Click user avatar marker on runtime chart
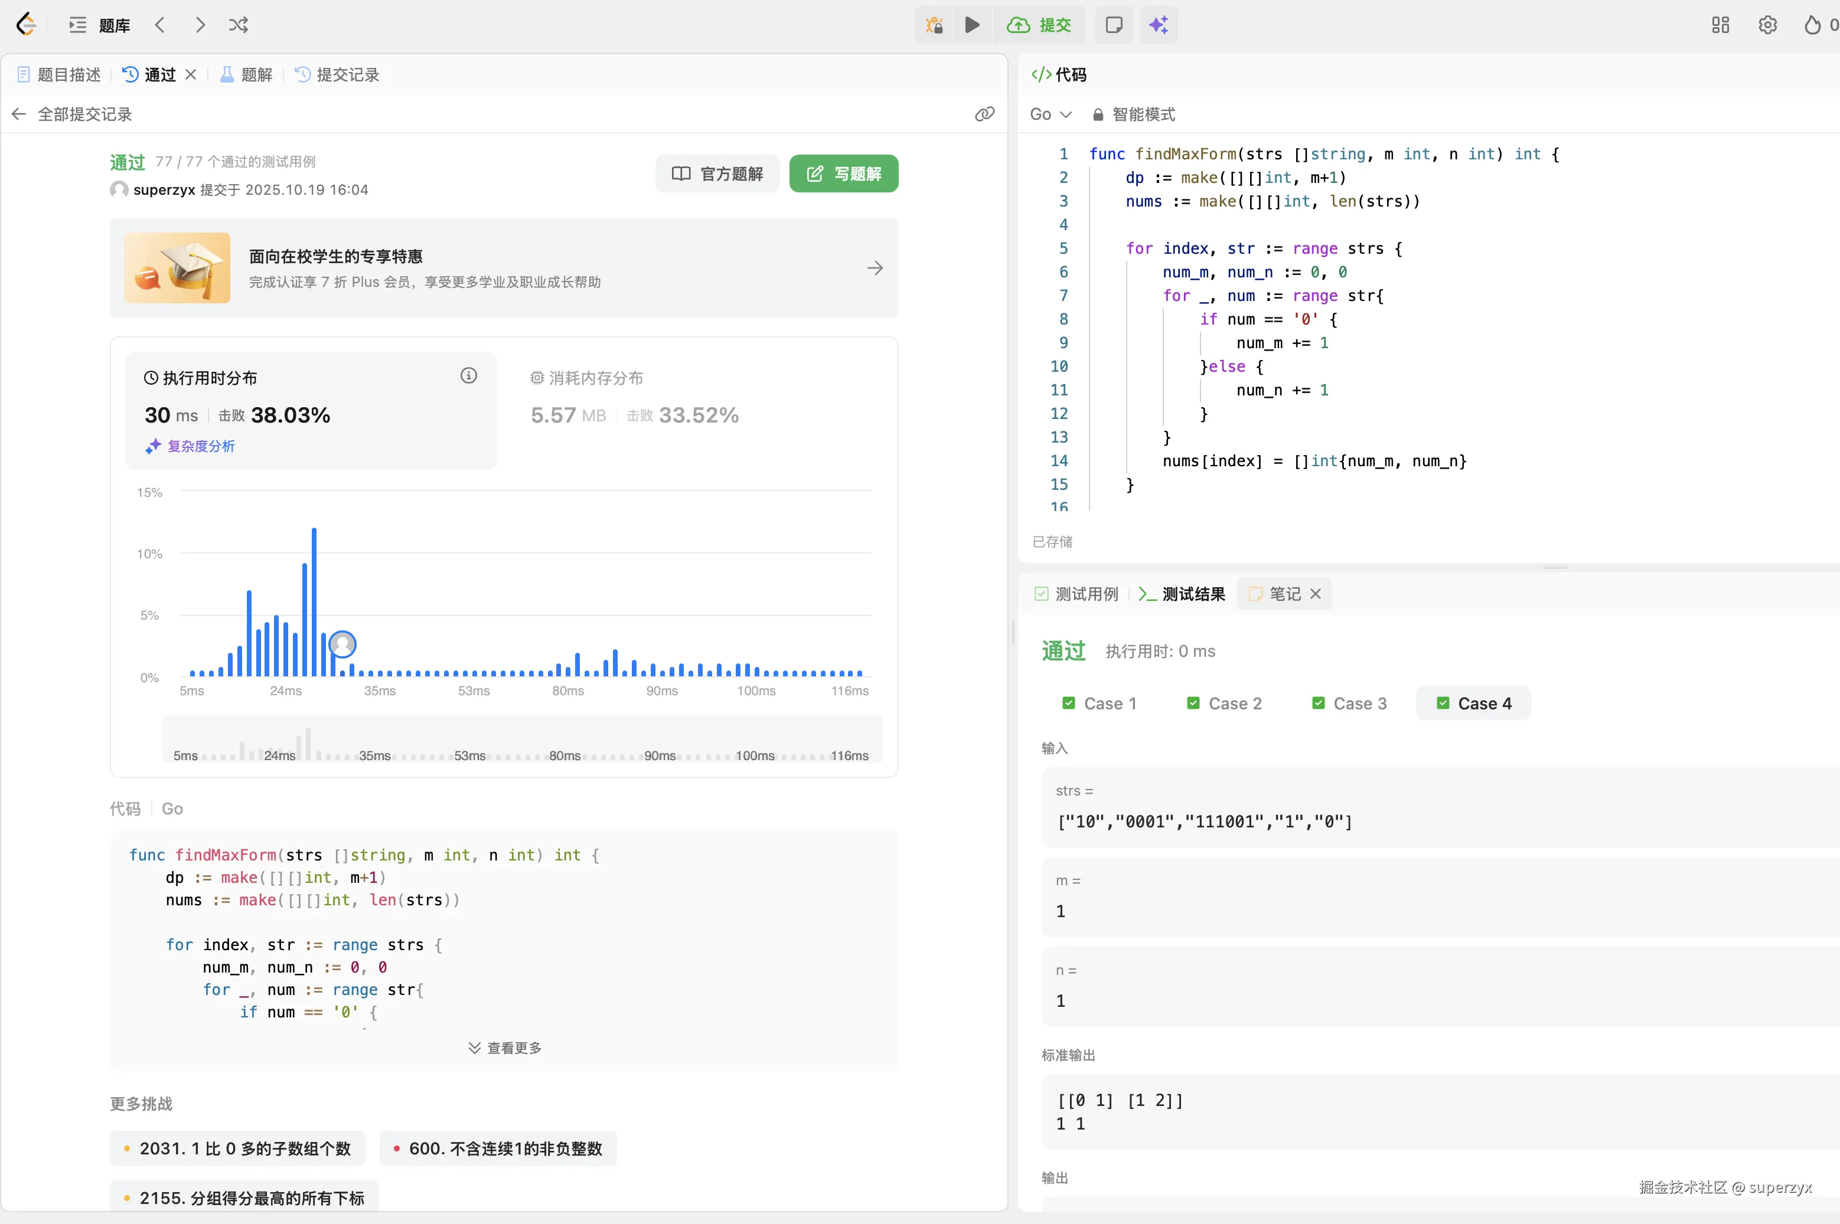1840x1224 pixels. point(342,644)
